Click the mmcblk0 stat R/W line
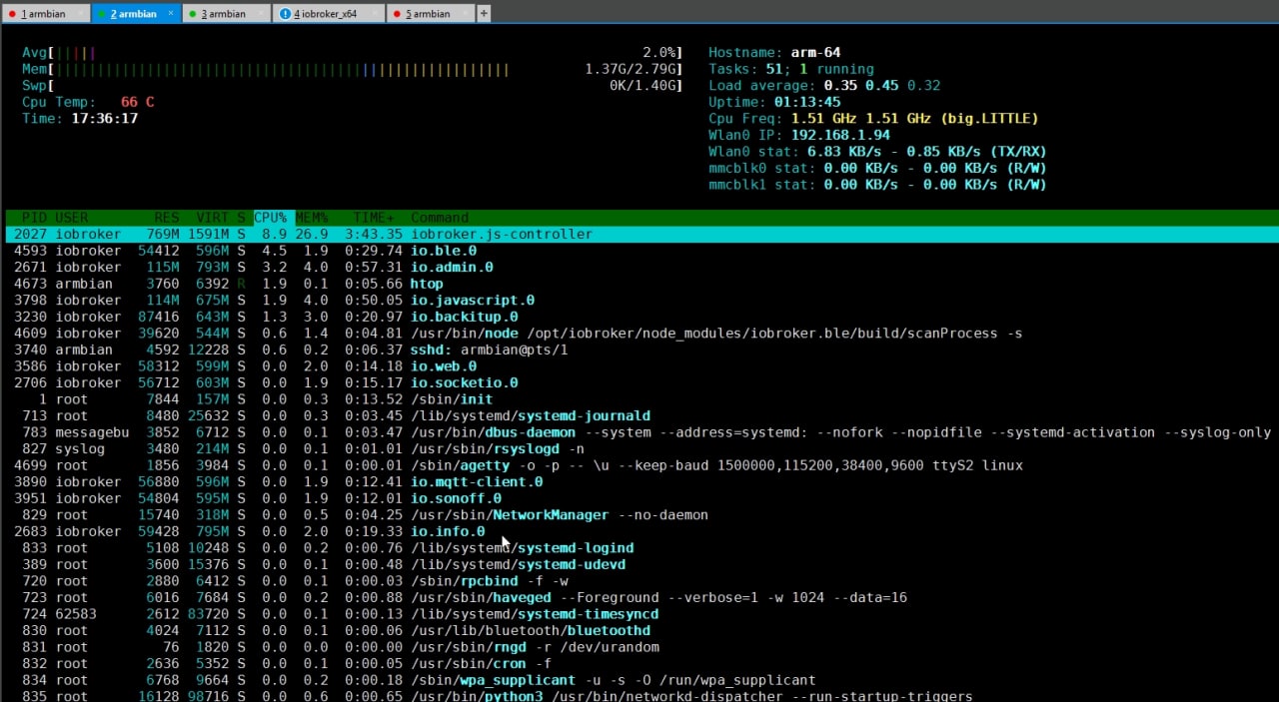 877,168
